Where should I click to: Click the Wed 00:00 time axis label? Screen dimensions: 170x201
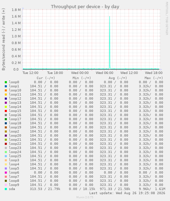pyautogui.click(x=80, y=73)
